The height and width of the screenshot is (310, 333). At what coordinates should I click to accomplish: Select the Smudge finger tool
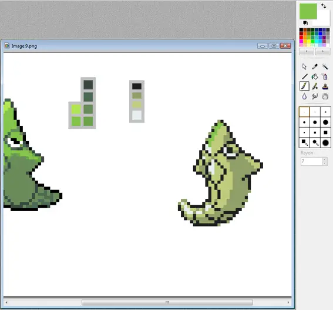tap(315, 96)
